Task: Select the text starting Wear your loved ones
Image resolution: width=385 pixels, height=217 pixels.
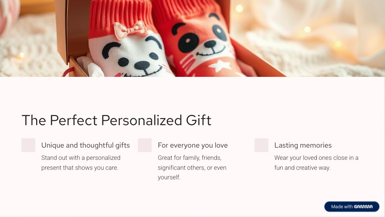Action: pos(316,163)
